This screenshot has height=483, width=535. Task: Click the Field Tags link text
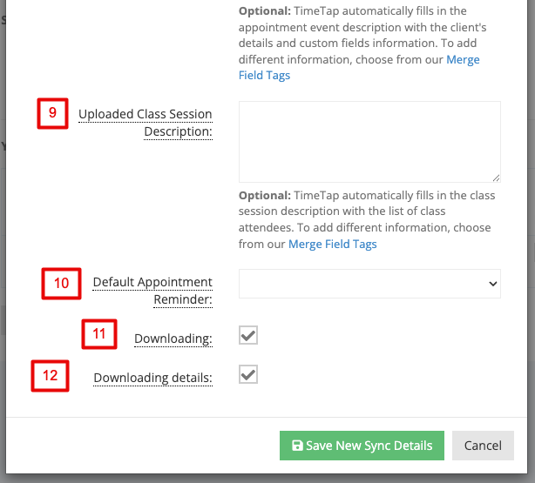tap(264, 76)
